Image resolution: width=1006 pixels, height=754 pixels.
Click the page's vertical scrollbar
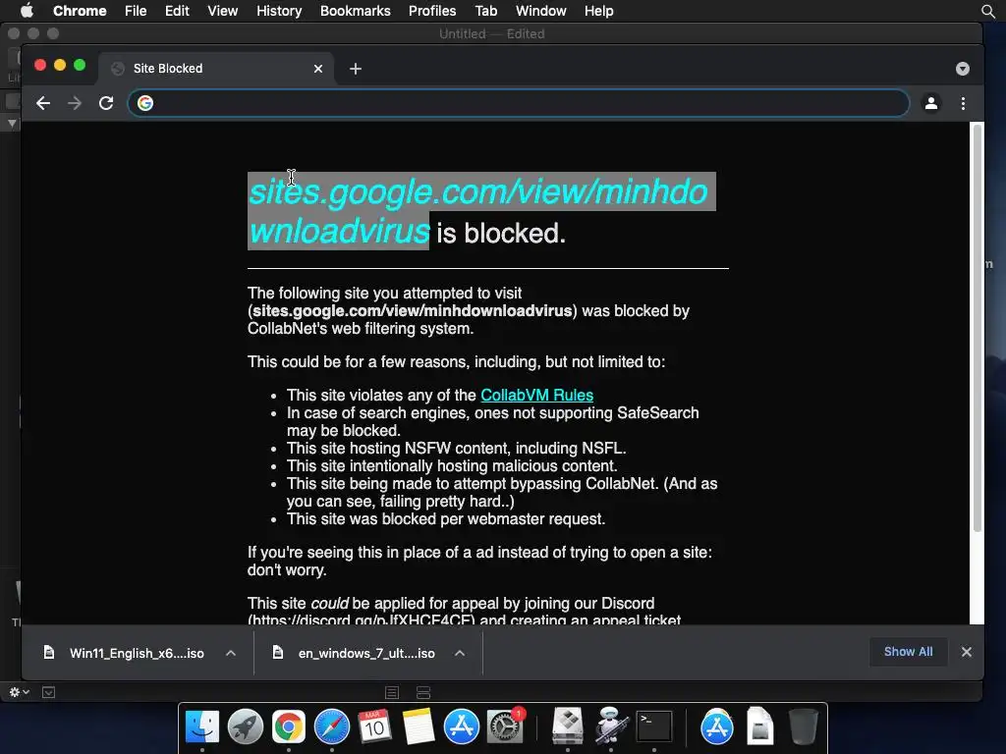tap(978, 328)
